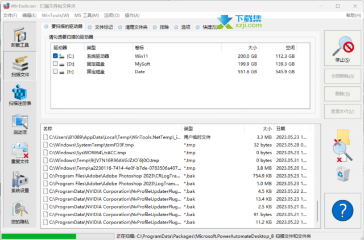This screenshot has width=364, height=240.
Task: Select the 'Date' volume label
Action: pyautogui.click(x=140, y=72)
